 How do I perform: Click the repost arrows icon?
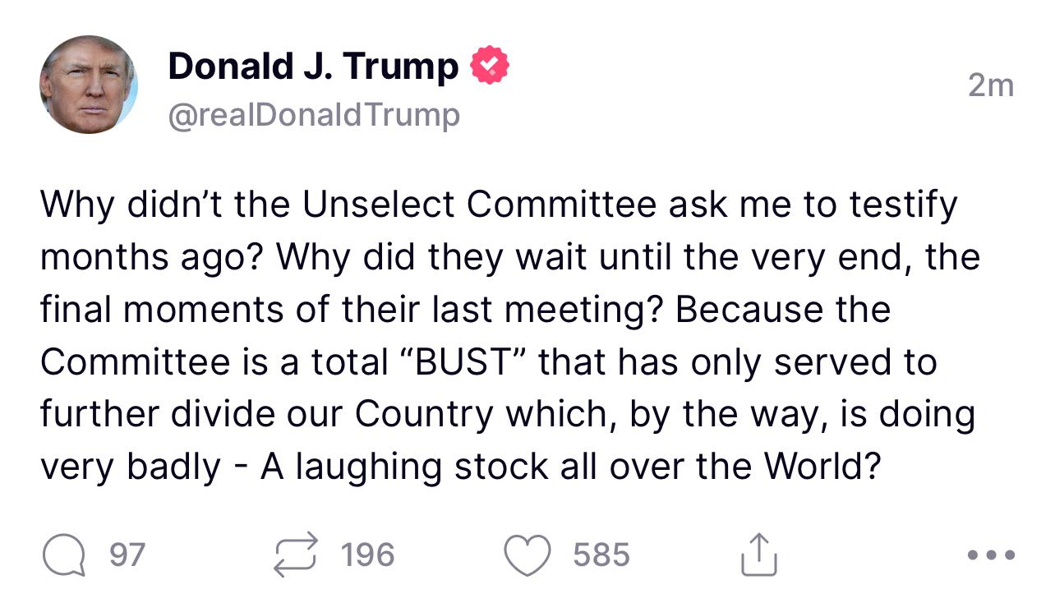tap(294, 555)
